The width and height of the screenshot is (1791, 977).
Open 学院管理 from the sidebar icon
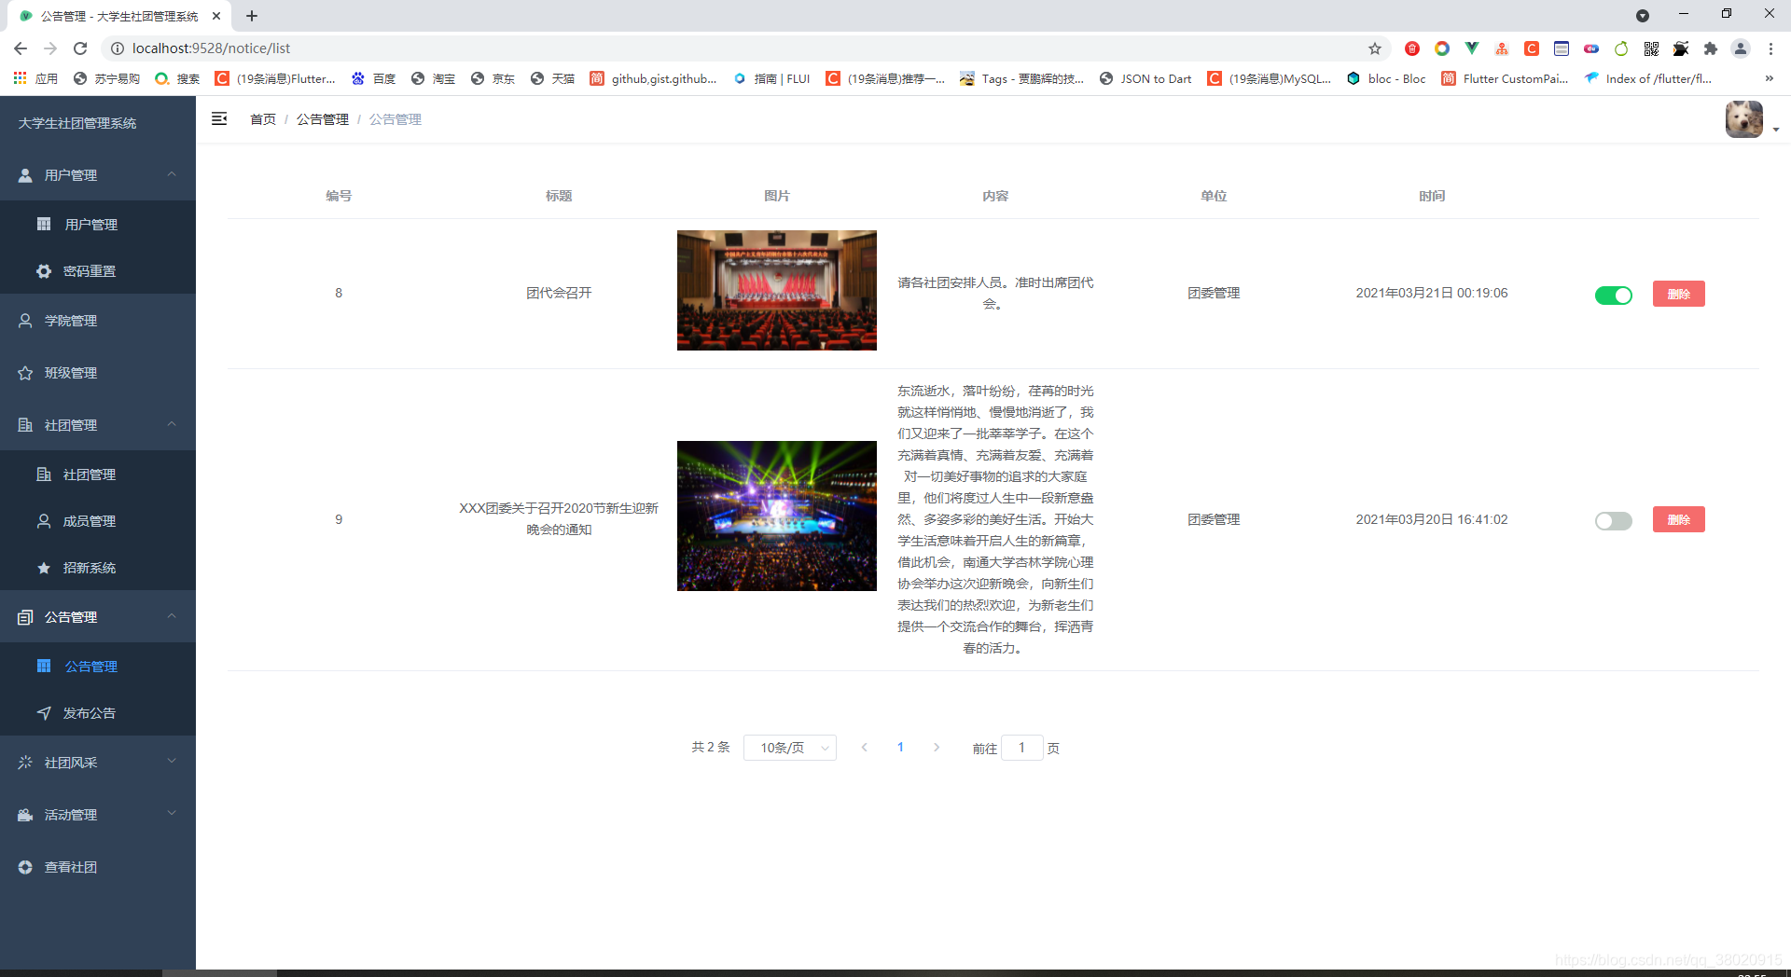[23, 321]
